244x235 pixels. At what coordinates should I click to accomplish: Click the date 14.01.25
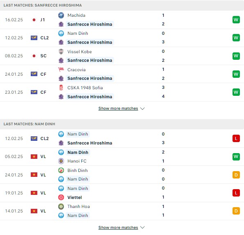pos(14,211)
